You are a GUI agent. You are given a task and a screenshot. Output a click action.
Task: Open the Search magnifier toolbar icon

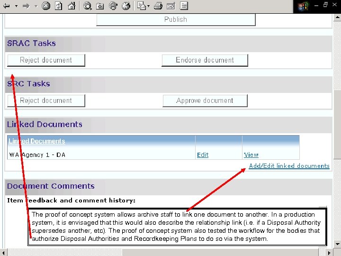tap(88, 6)
